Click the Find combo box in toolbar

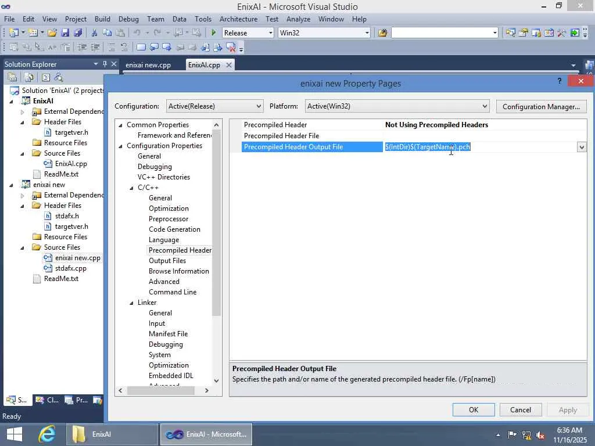(445, 33)
